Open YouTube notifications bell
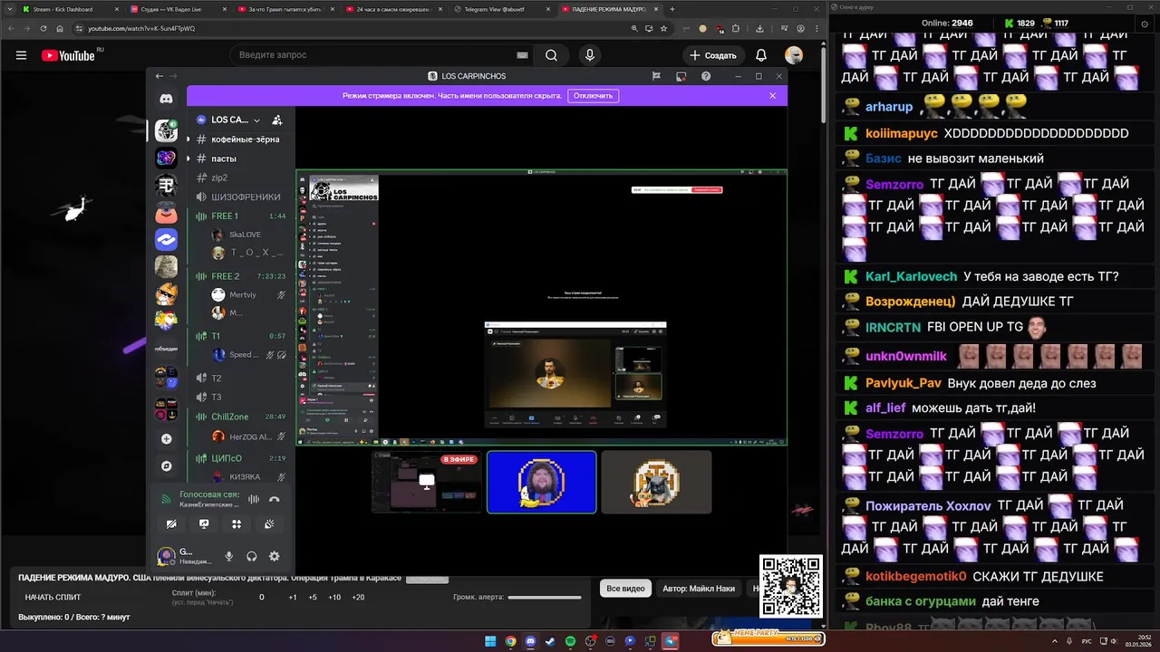This screenshot has height=652, width=1160. (x=761, y=55)
